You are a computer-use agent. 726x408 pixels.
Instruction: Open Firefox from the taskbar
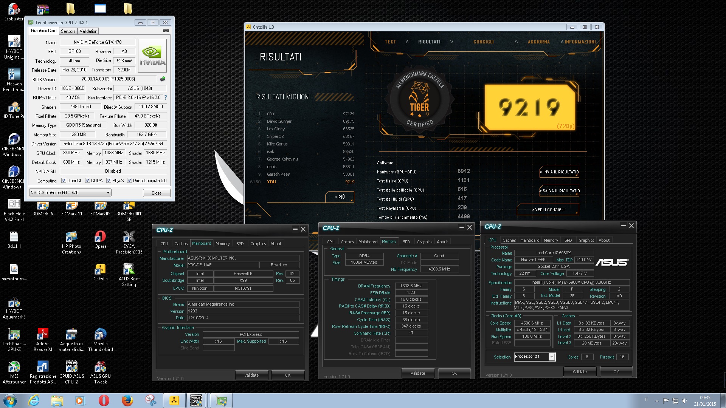[127, 400]
